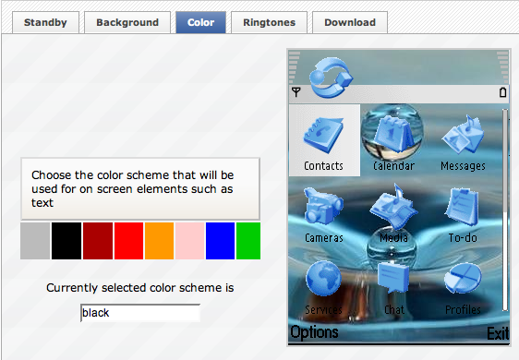
Task: Open the Services globe icon
Action: 323,279
